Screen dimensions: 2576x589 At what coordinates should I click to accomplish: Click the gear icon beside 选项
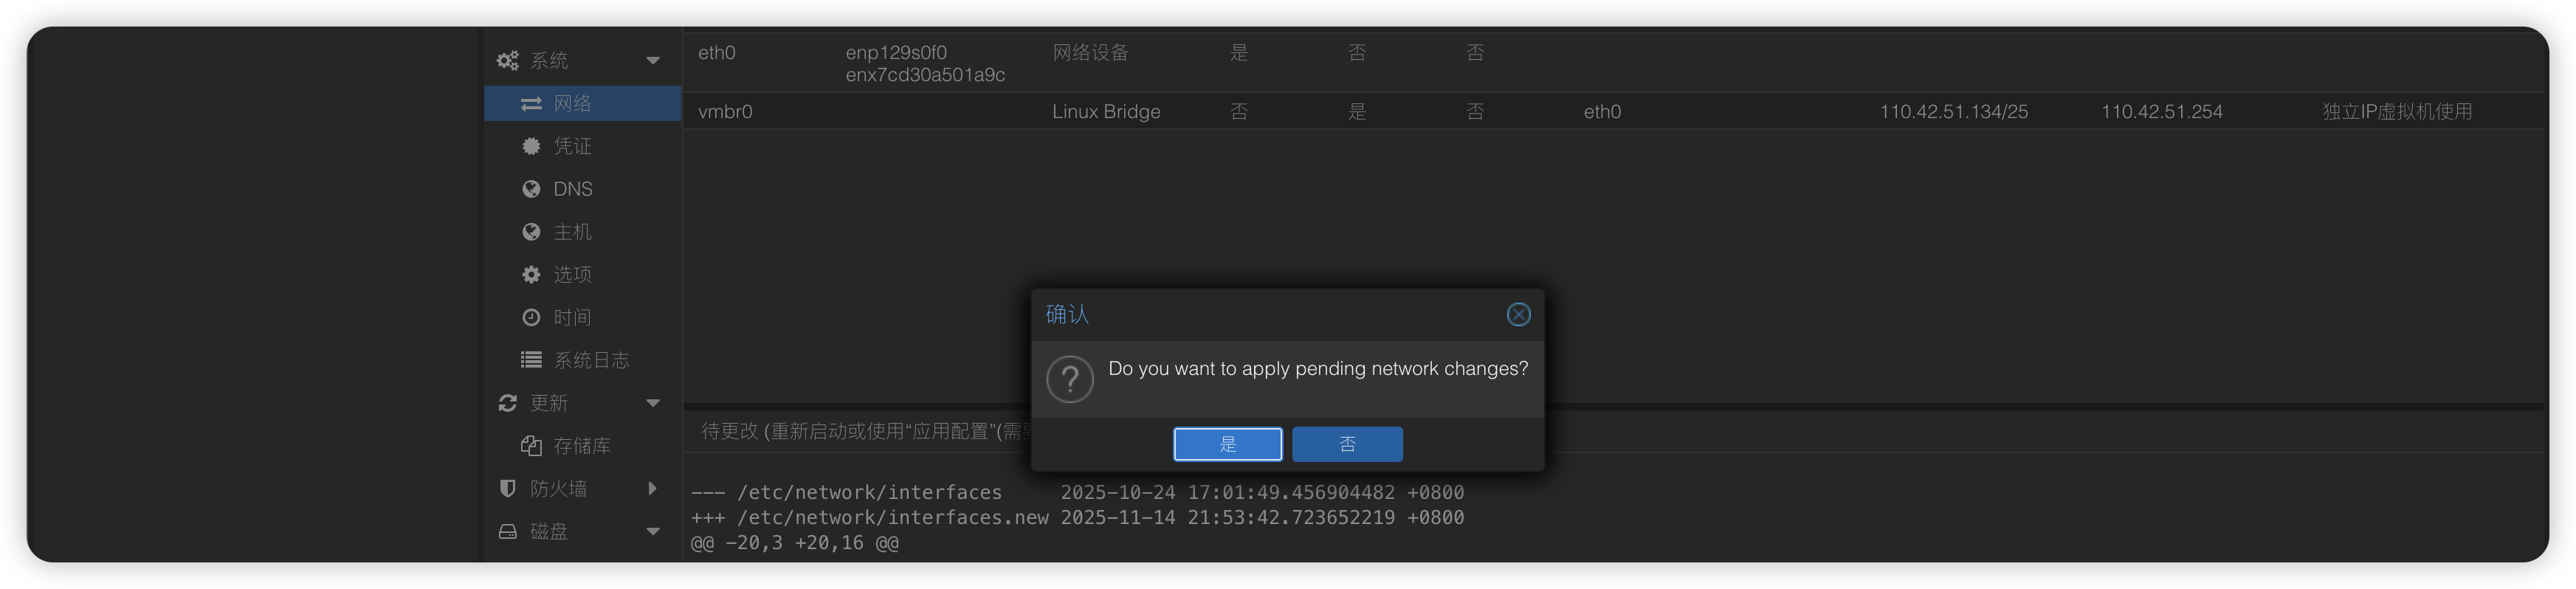point(531,275)
